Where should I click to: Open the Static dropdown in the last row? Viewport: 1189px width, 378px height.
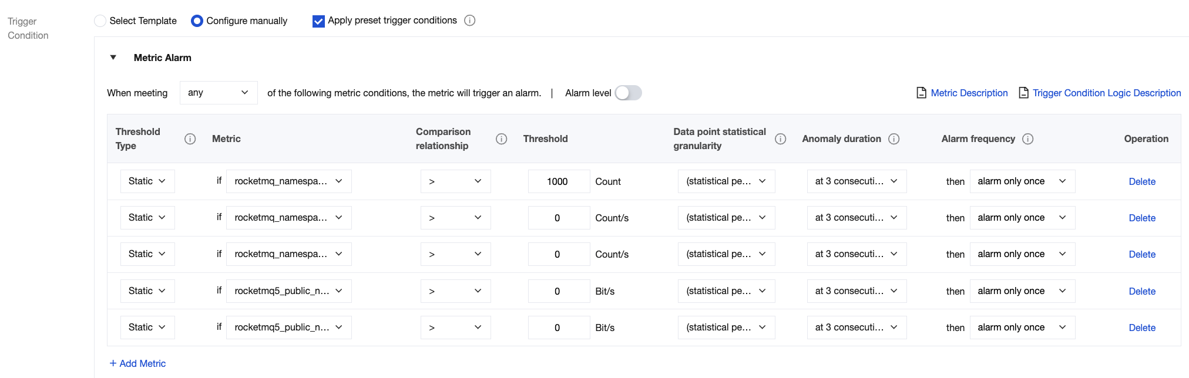coord(147,328)
